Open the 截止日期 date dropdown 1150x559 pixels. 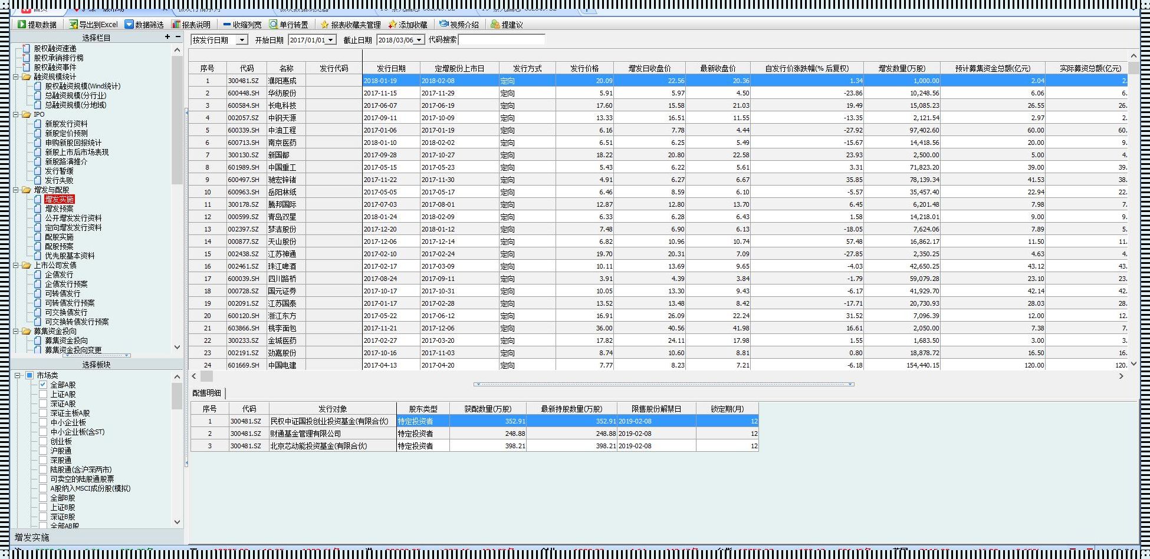point(419,40)
